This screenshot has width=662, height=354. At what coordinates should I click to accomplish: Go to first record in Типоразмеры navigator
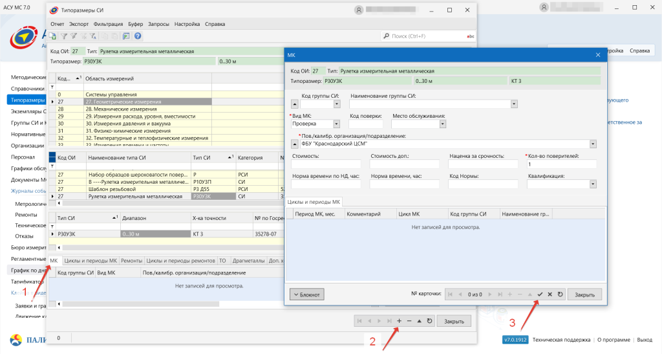[x=359, y=321]
